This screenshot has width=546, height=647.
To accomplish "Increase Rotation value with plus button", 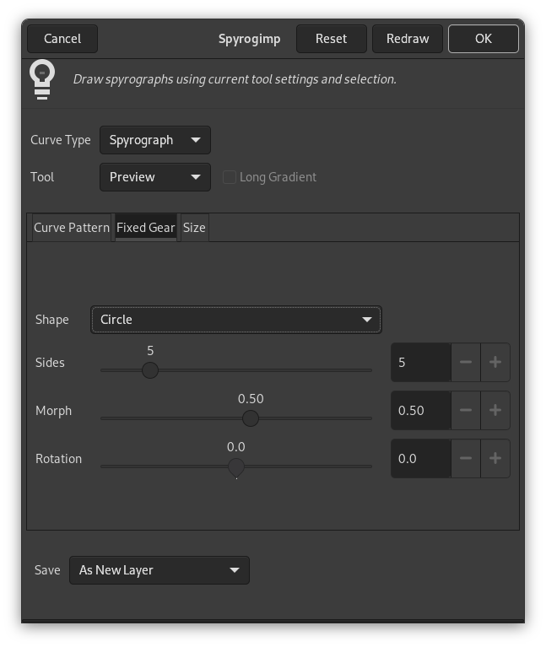I will click(495, 459).
